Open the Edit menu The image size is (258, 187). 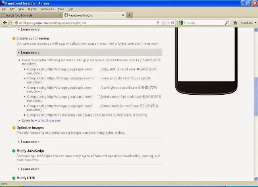12,9
